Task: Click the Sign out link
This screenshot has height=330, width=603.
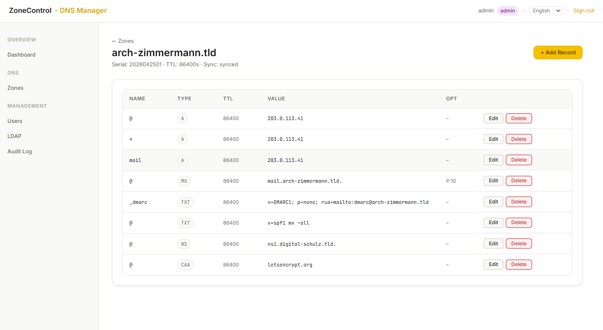Action: click(584, 11)
